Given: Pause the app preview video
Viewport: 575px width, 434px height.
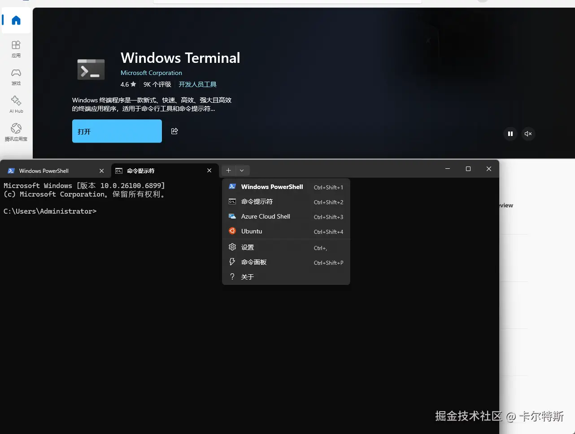Looking at the screenshot, I should coord(510,134).
